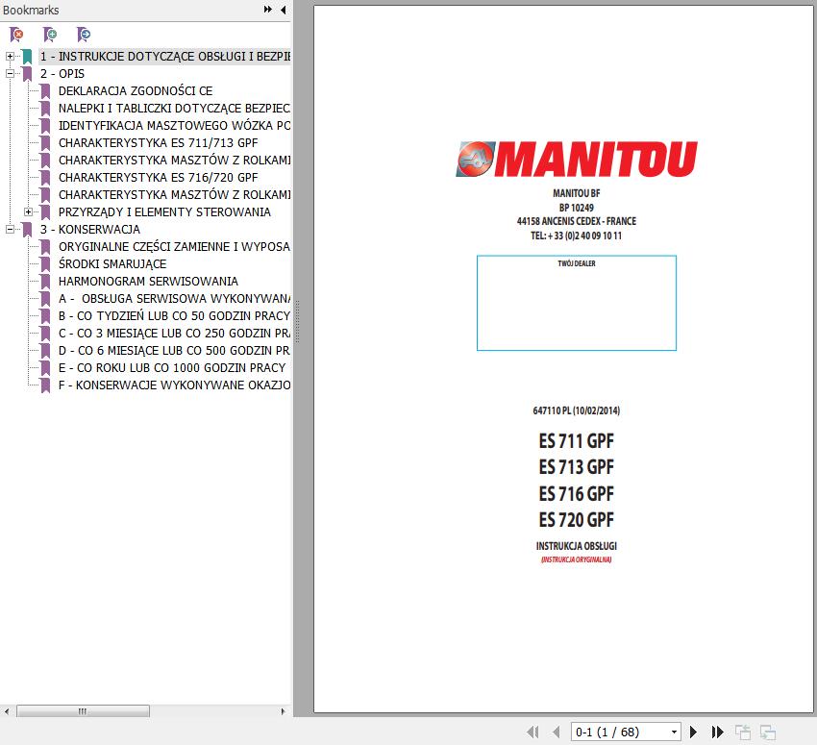
Task: Open the 'PRZYRZĄDY I ELEMENTY STEROWANIA' bookmark
Action: [164, 212]
